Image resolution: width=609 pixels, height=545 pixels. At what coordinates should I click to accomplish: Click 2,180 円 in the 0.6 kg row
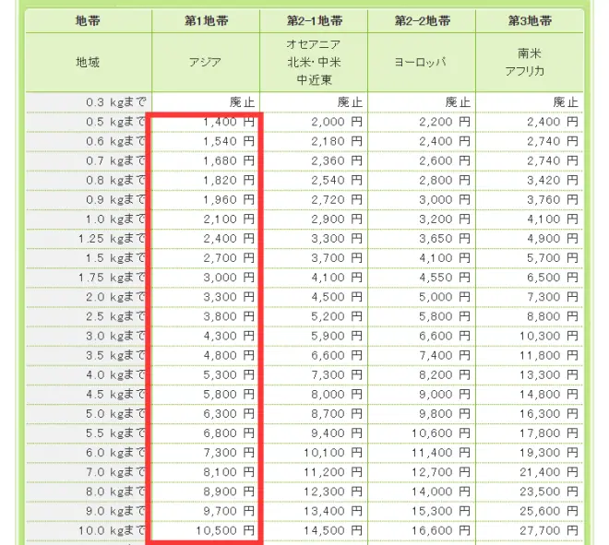click(x=337, y=141)
